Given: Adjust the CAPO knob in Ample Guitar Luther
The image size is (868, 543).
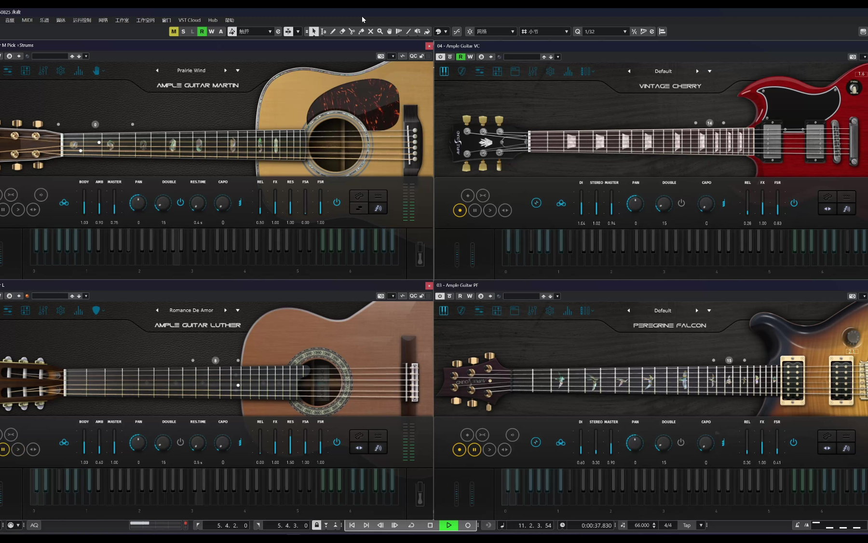Looking at the screenshot, I should pyautogui.click(x=222, y=443).
